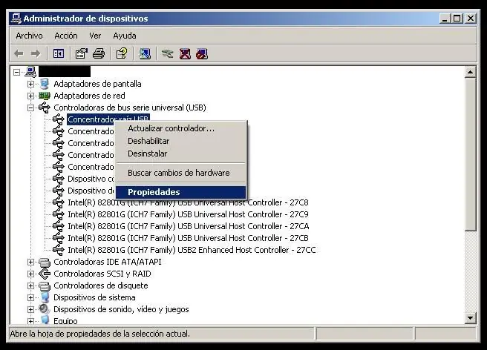Click the Forward arrow toolbar icon

click(36, 53)
